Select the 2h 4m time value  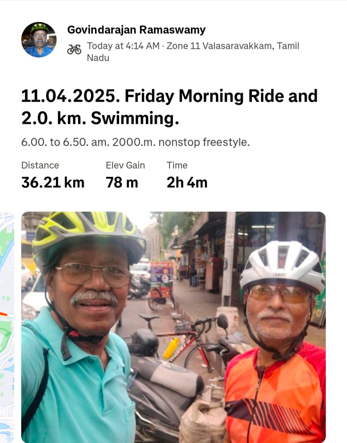(187, 182)
